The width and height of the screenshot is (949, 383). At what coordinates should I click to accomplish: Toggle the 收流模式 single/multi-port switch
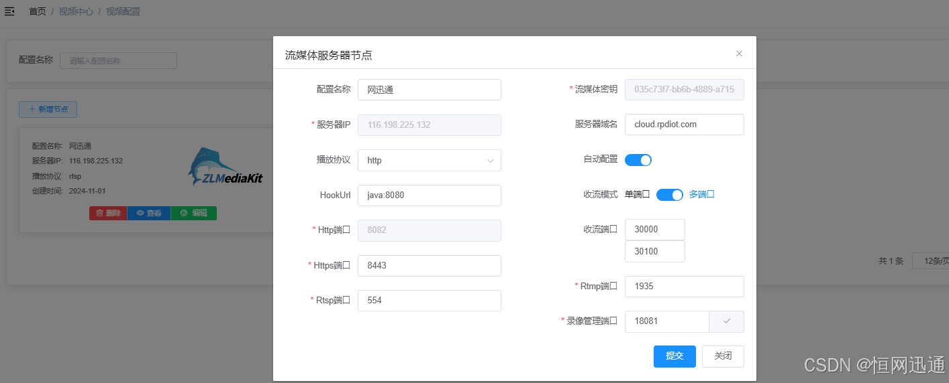click(670, 195)
